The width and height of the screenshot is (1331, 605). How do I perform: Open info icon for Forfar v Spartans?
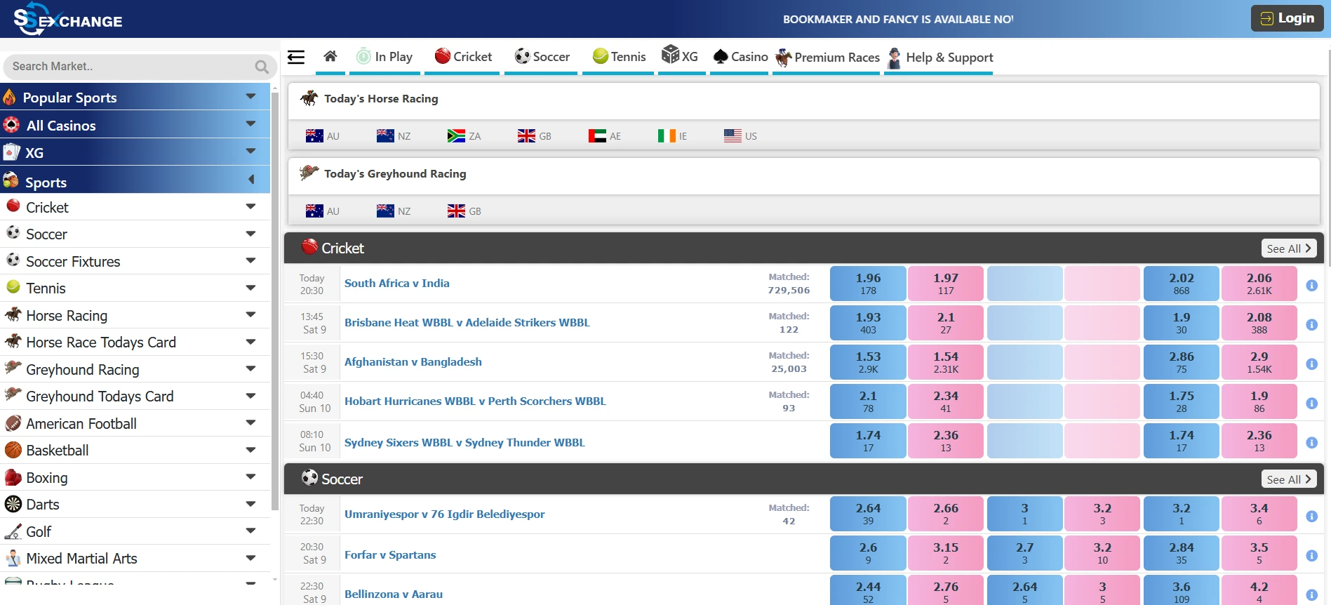point(1311,556)
